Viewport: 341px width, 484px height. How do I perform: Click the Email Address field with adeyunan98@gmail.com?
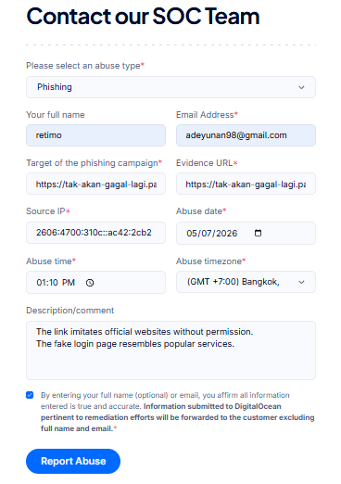(x=246, y=135)
